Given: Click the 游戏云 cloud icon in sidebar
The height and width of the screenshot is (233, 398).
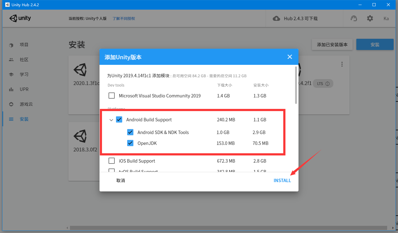Looking at the screenshot, I should [11, 104].
